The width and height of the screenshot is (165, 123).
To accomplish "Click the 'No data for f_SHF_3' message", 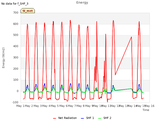I will coord(15,4).
